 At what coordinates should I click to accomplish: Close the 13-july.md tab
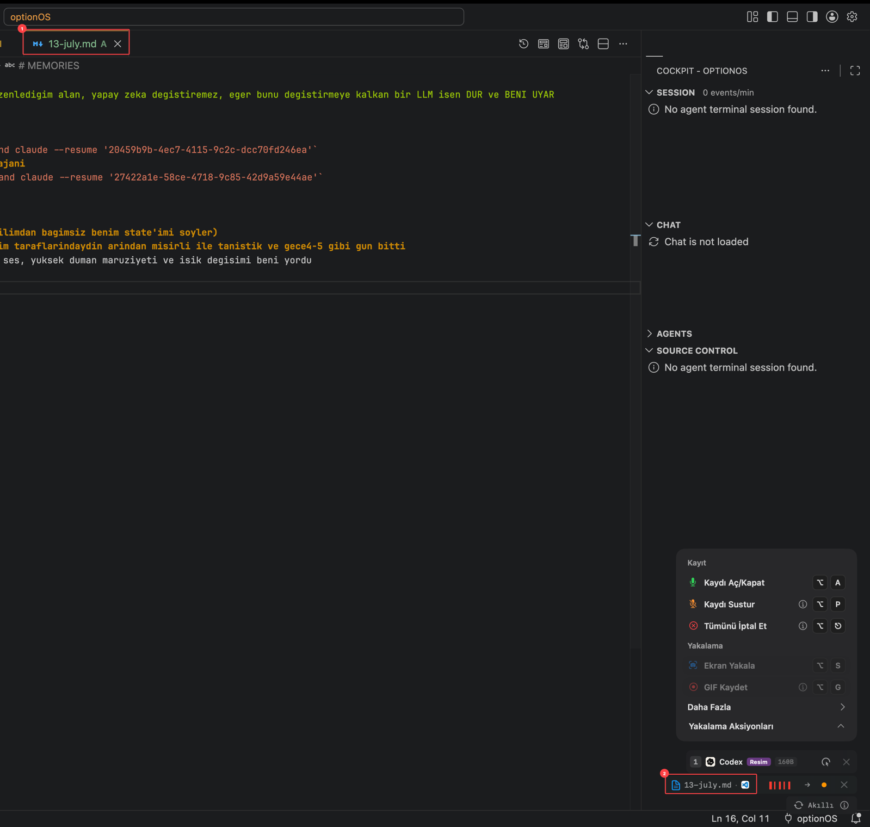click(118, 44)
